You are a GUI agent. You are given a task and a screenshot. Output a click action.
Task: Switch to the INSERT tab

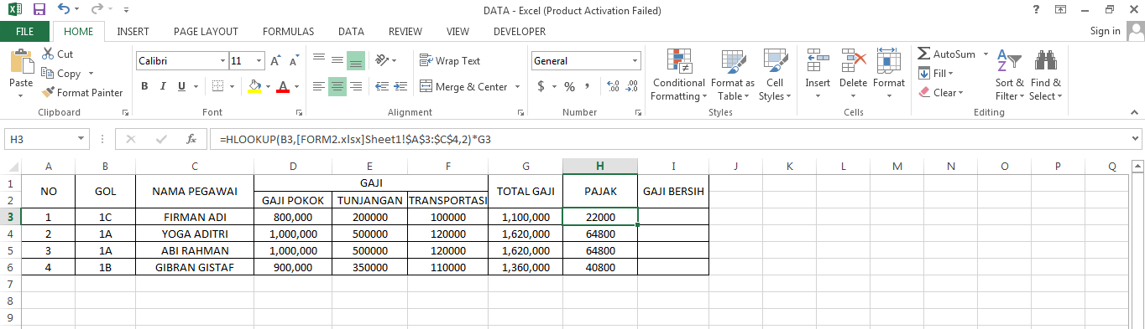[x=133, y=31]
